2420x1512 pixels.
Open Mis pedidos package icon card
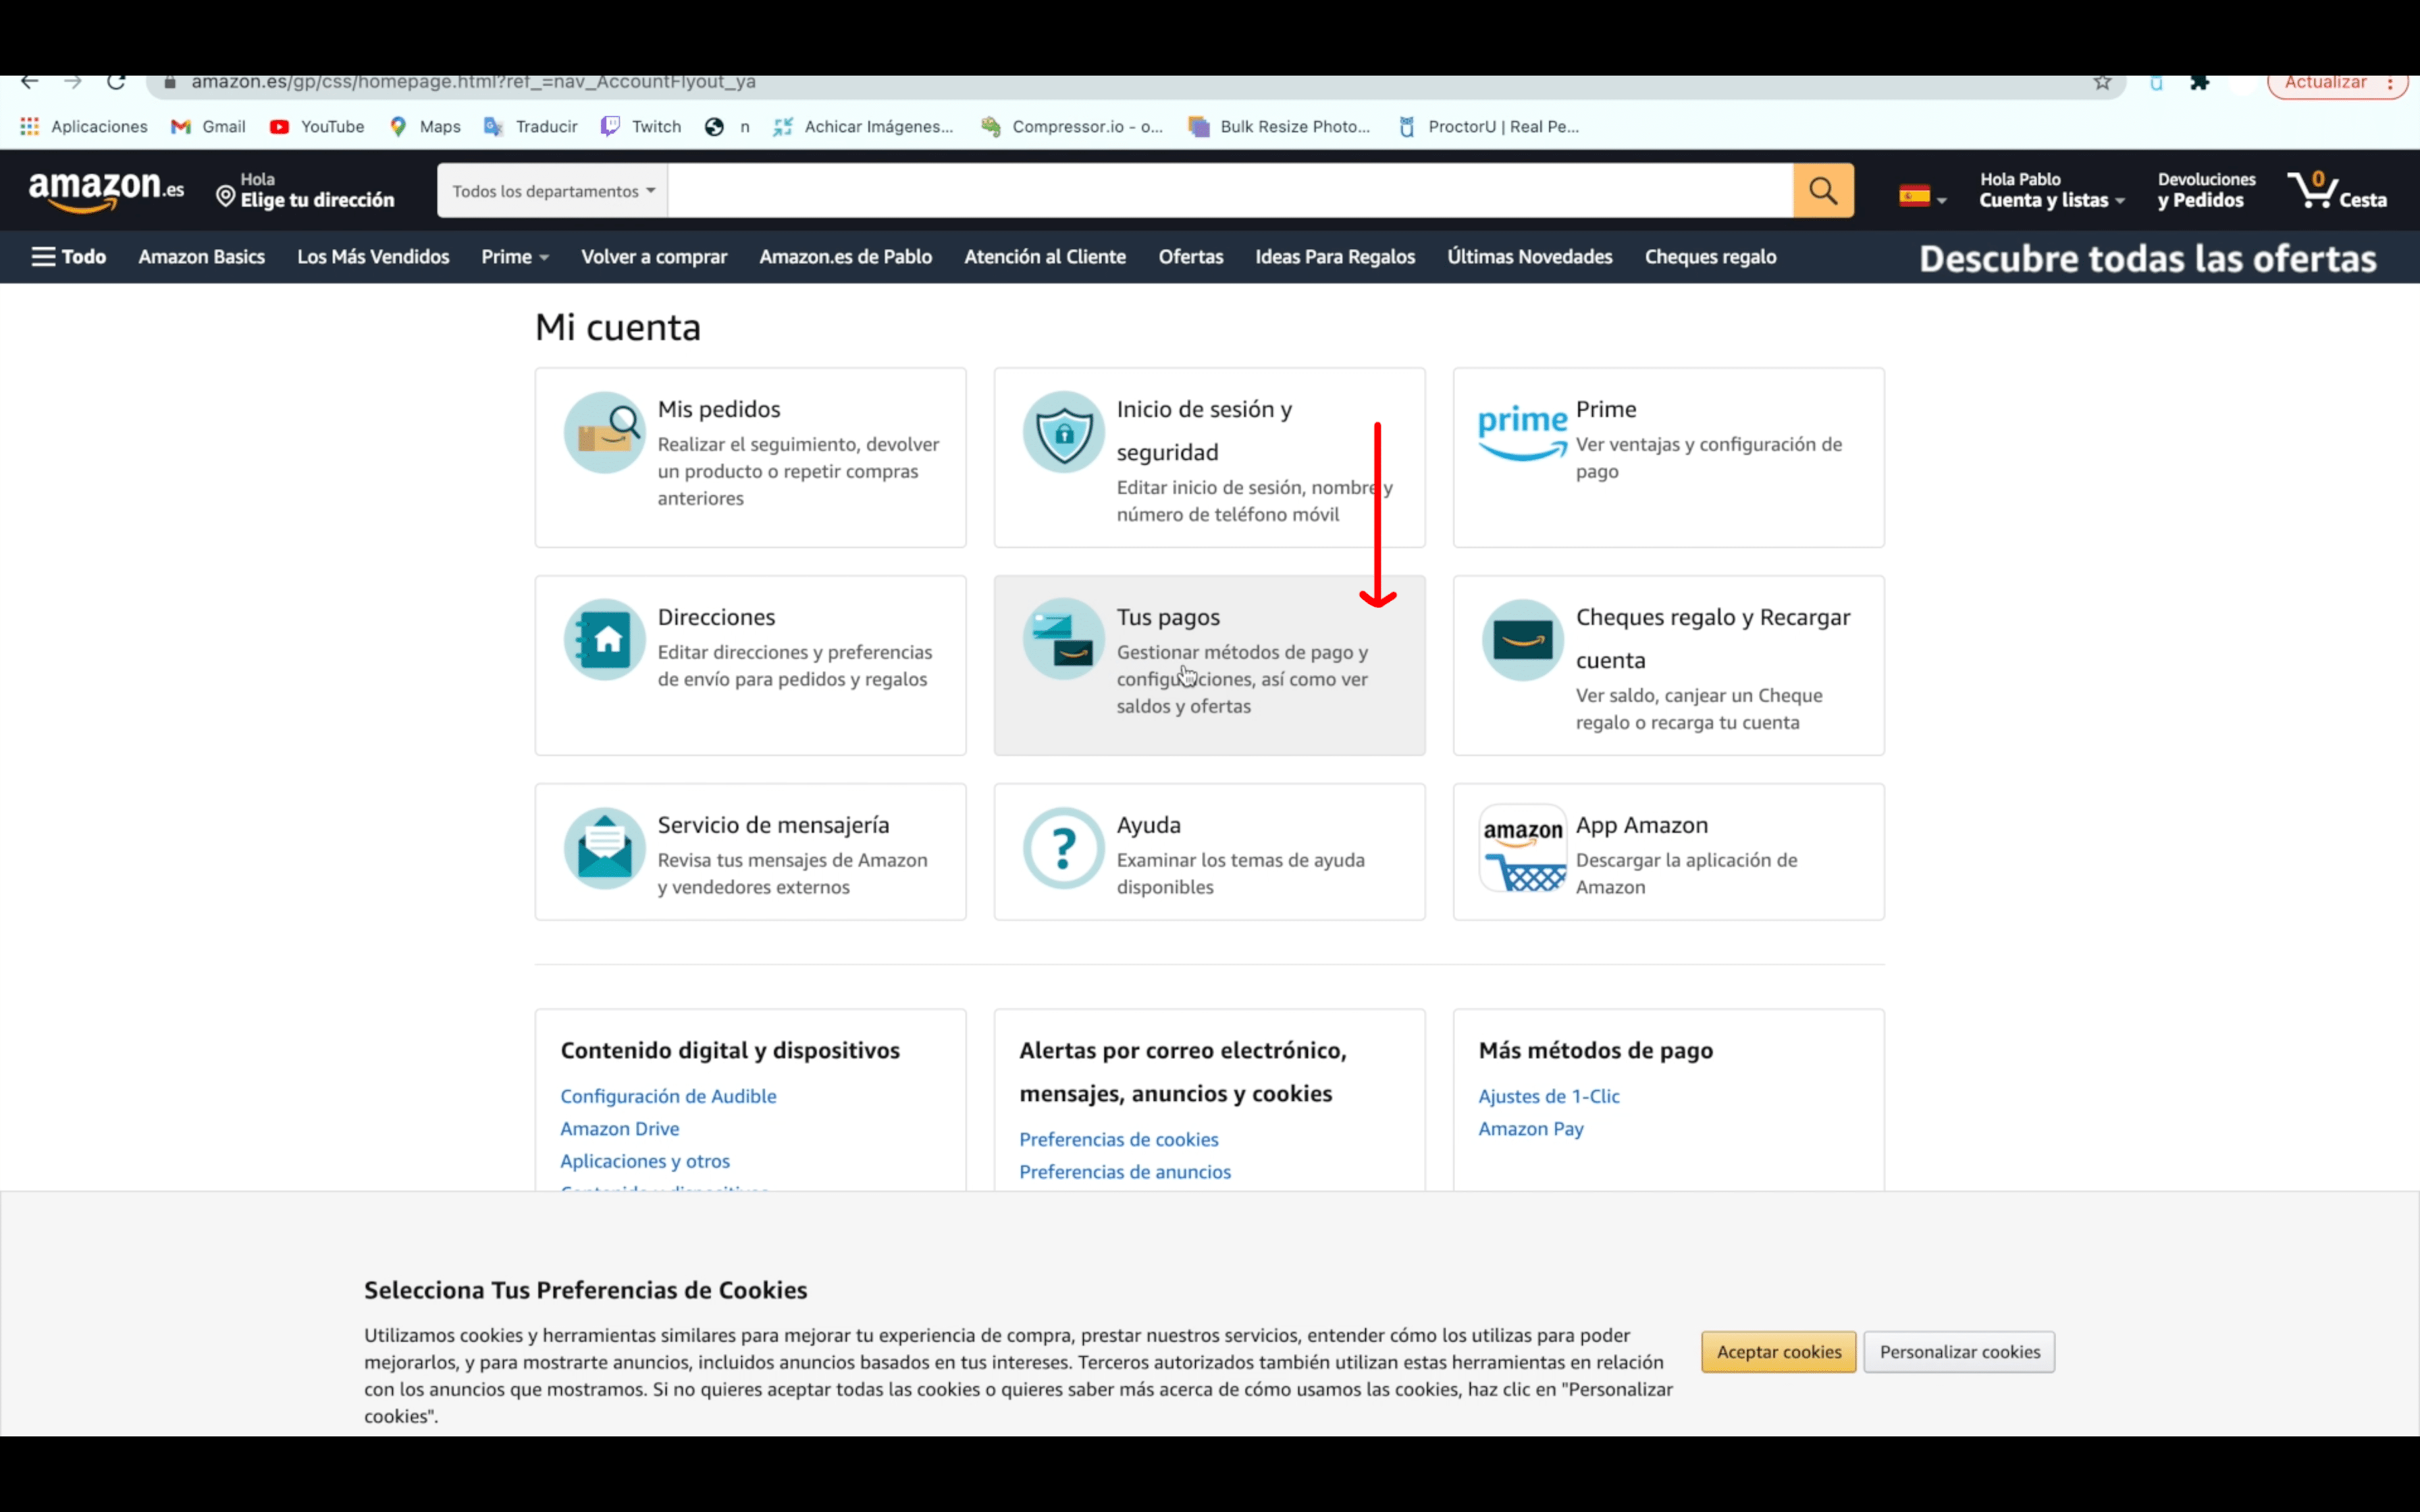(x=604, y=432)
